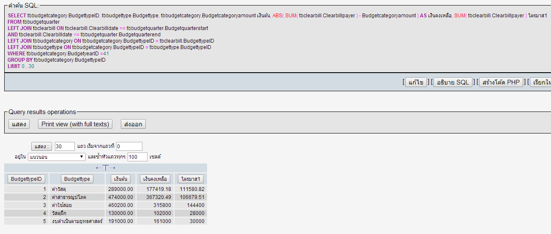551x234 pixels.
Task: Click the 28000 cell
Action: coord(191,213)
